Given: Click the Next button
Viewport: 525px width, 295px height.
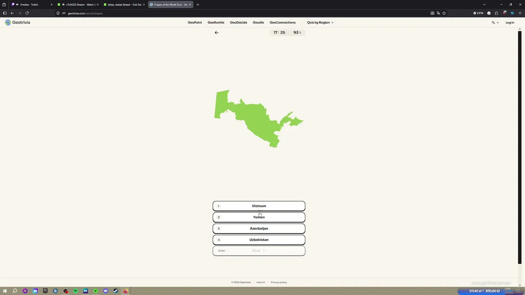Looking at the screenshot, I should 259,251.
